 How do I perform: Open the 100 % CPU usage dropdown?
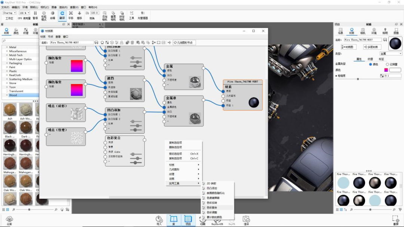click(24, 13)
